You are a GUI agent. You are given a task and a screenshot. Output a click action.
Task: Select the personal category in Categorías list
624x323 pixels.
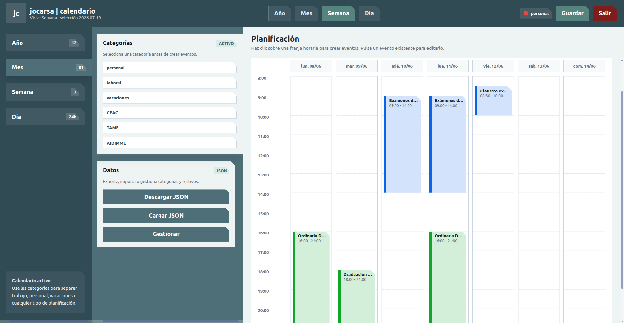click(170, 68)
